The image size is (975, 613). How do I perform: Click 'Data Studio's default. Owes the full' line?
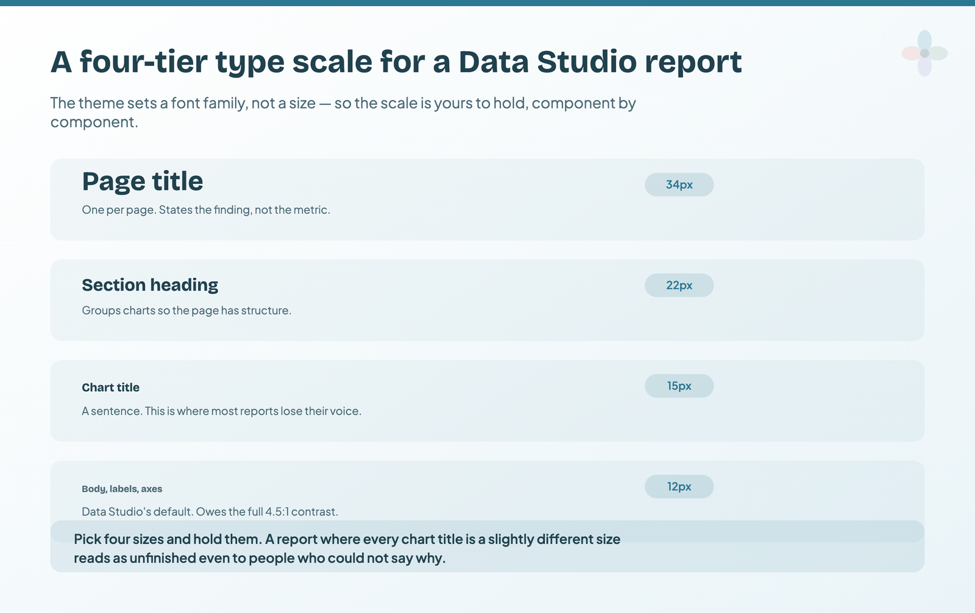coord(210,511)
